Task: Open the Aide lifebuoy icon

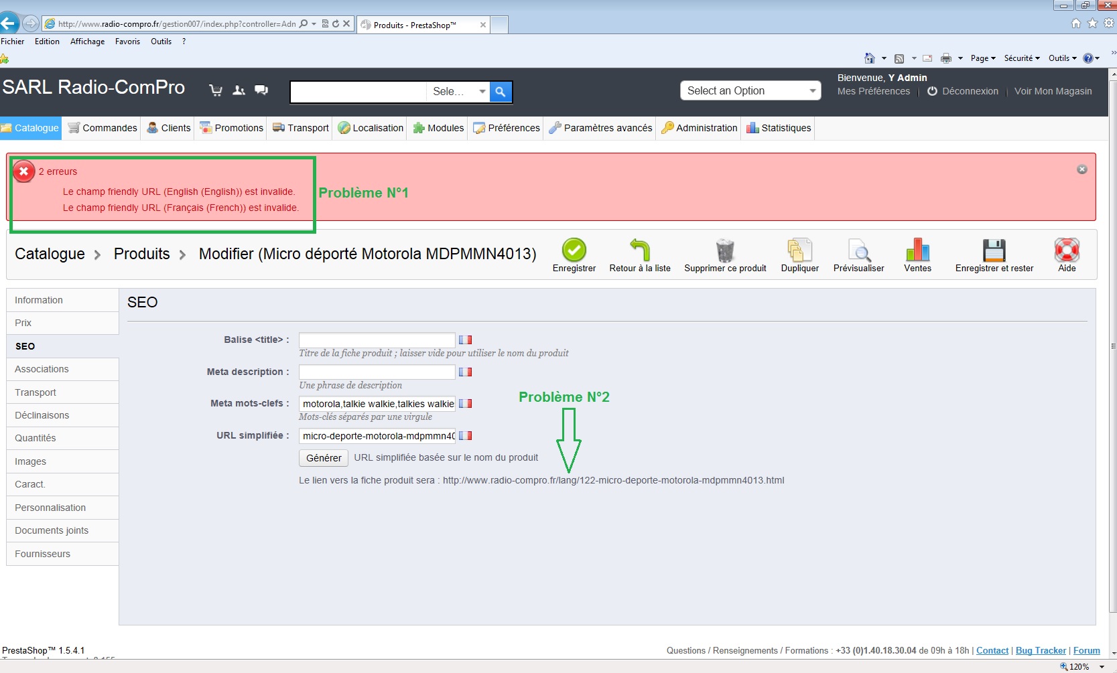Action: [1067, 250]
